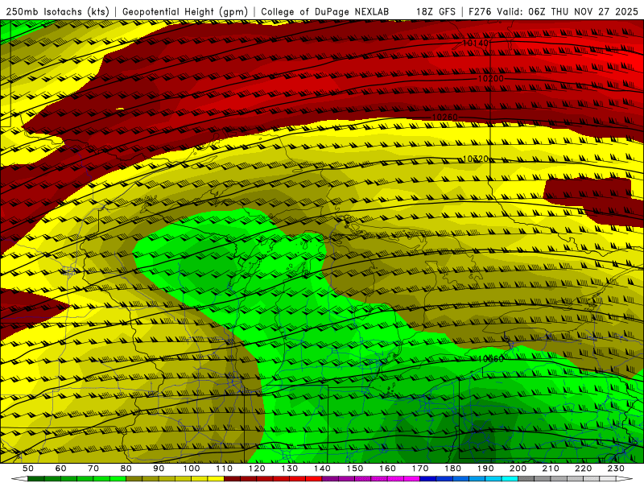Click the 70 tick label on the colorbar
This screenshot has height=483, width=644.
[93, 469]
